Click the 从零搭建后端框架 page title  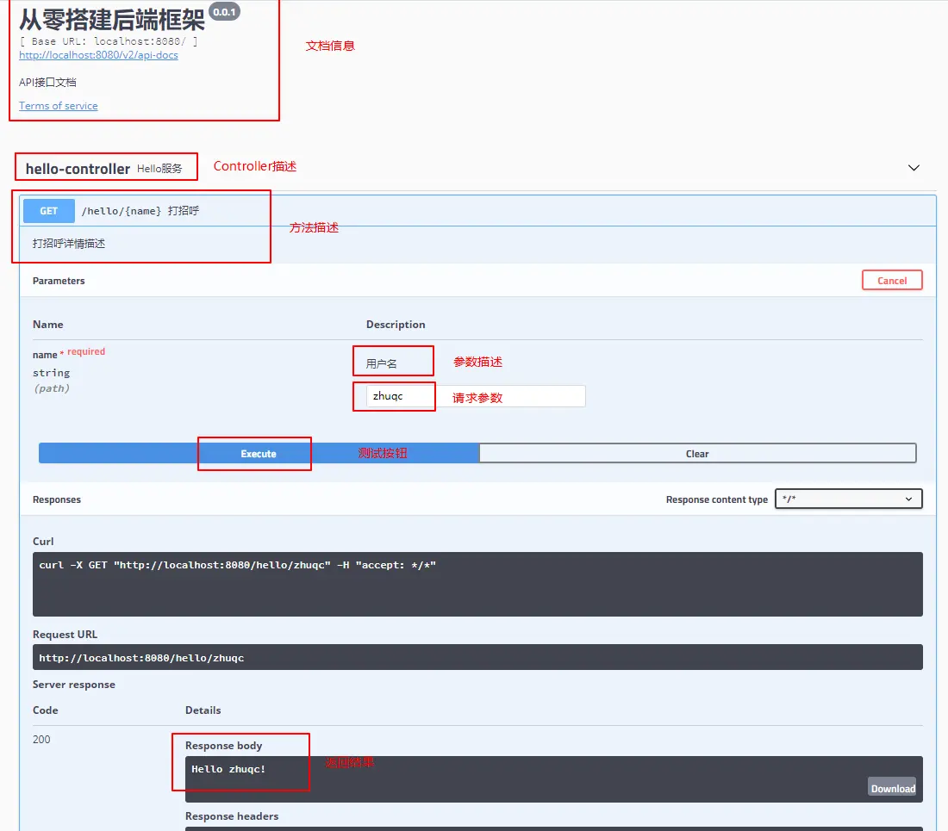[112, 20]
